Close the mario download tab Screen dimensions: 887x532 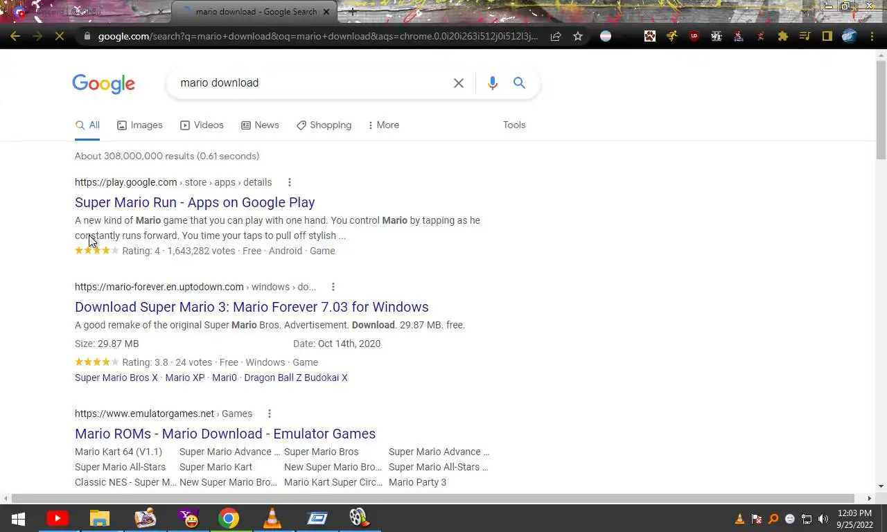pos(326,12)
